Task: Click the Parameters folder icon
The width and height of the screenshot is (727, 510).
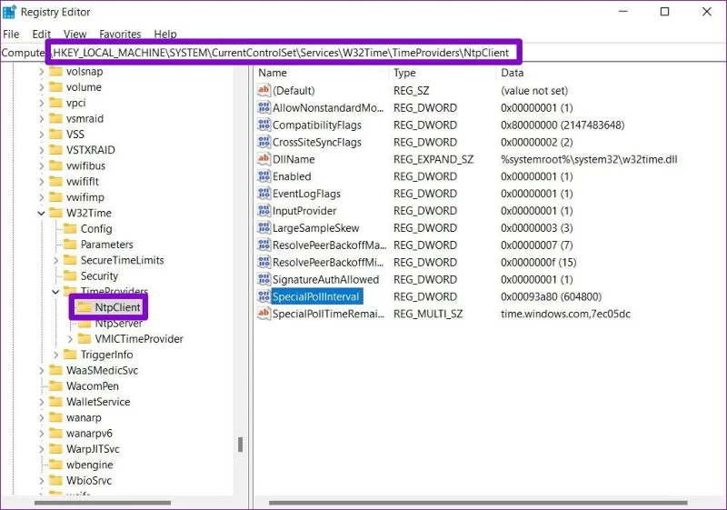Action: pyautogui.click(x=70, y=245)
